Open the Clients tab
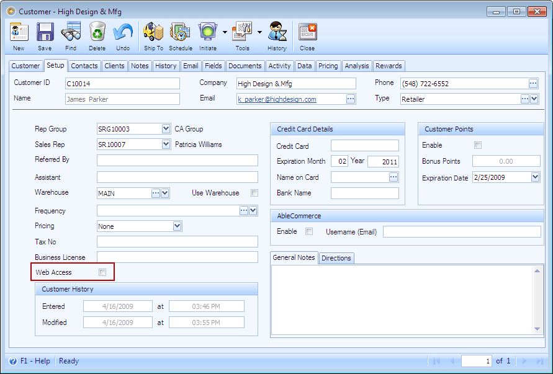 coord(114,66)
